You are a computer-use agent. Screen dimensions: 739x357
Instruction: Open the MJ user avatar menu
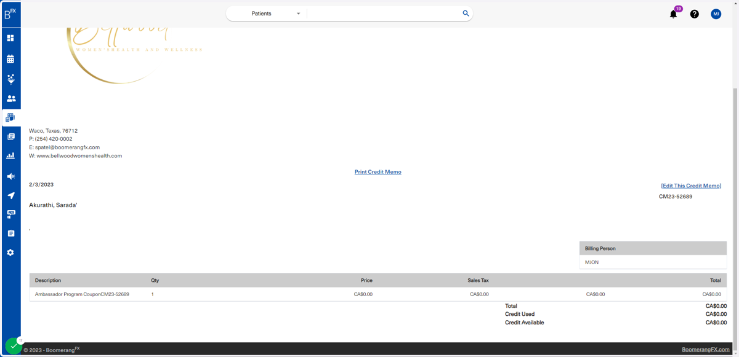pyautogui.click(x=716, y=14)
